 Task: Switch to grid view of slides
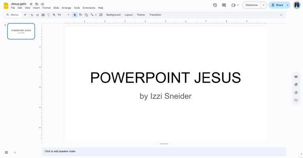click(6, 152)
